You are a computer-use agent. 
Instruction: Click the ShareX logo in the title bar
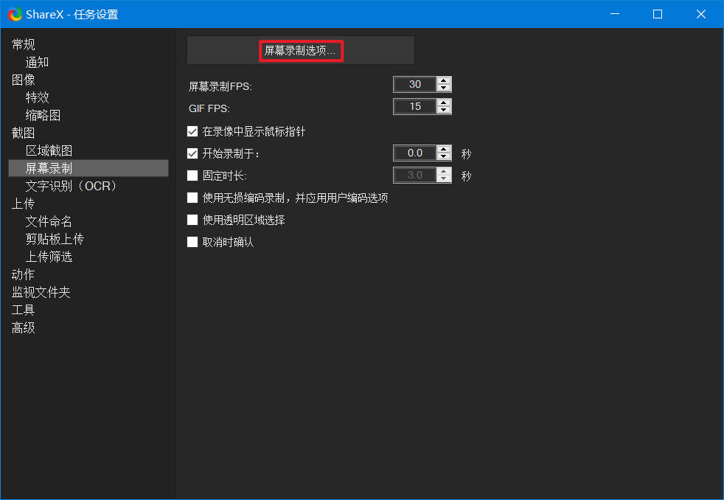(15, 14)
